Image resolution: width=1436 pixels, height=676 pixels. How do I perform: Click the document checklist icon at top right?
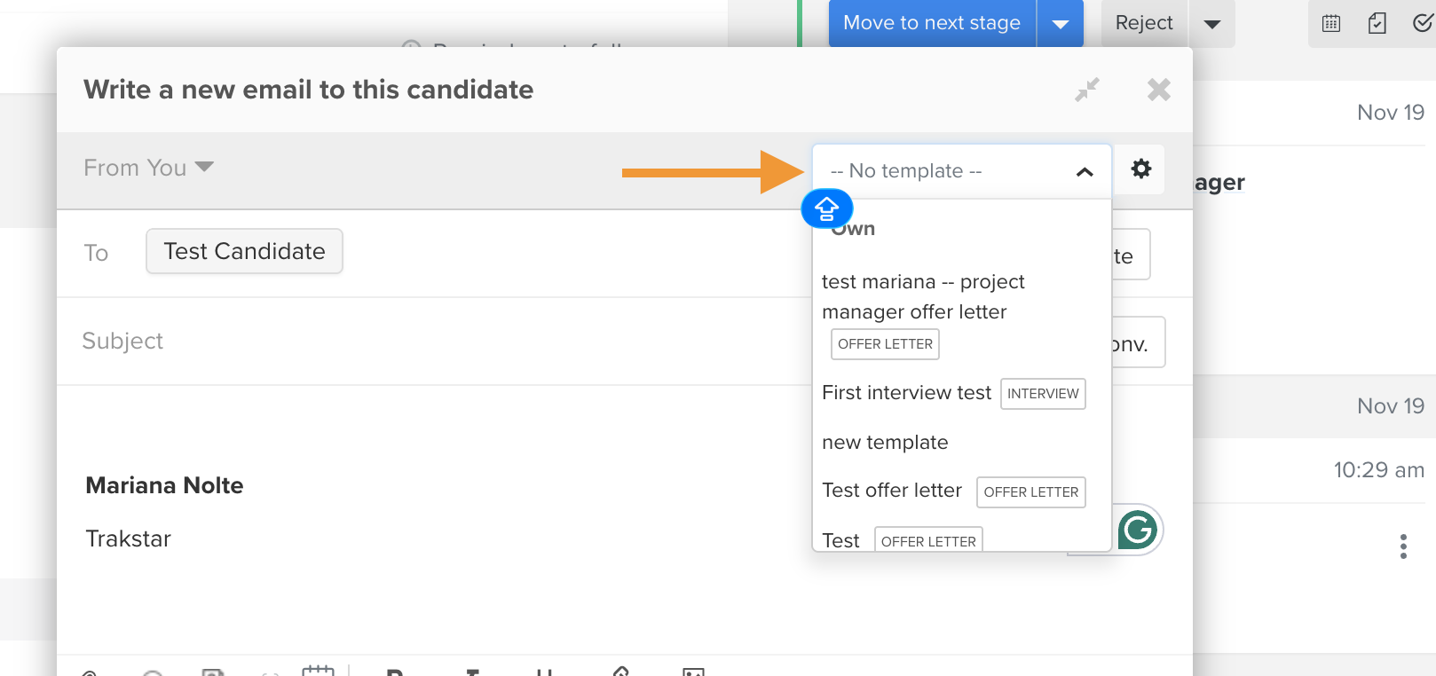tap(1377, 23)
